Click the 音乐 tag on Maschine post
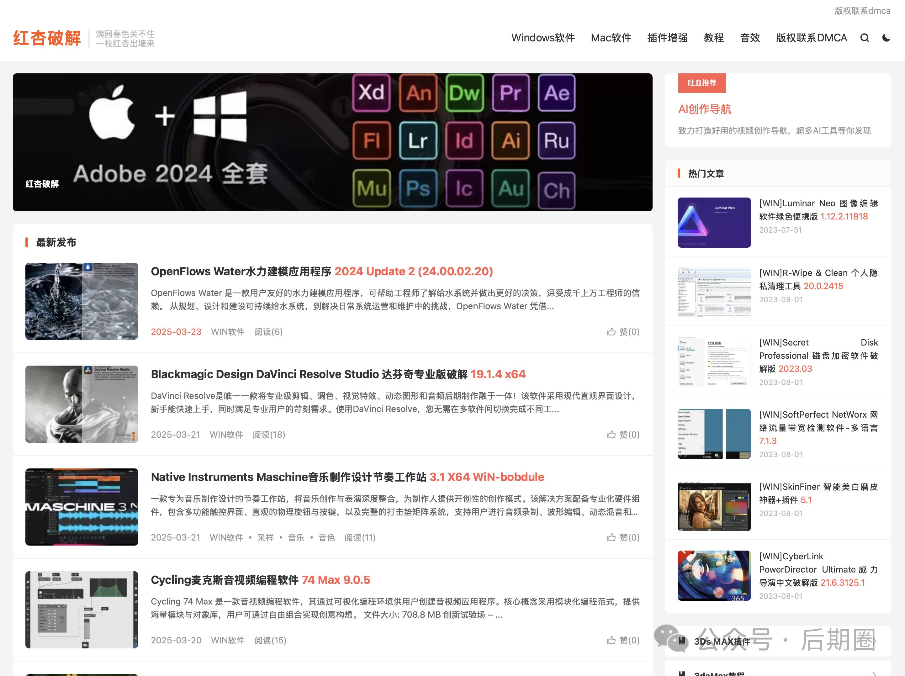The width and height of the screenshot is (905, 676). (x=296, y=537)
